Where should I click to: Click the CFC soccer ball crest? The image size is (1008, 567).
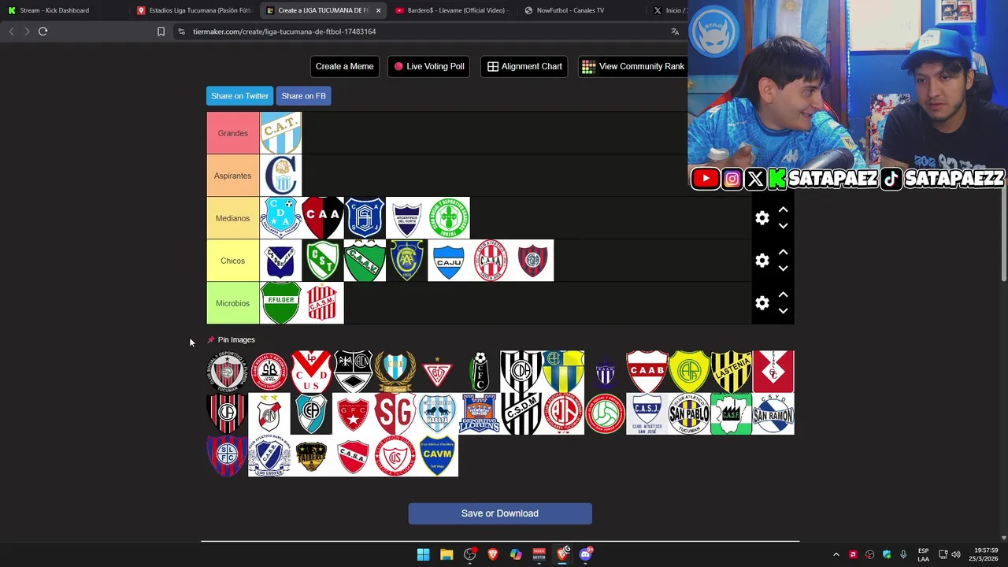pyautogui.click(x=480, y=372)
